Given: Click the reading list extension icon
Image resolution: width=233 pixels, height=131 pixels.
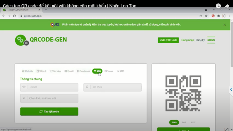Looking at the screenshot, I should pyautogui.click(x=224, y=16).
